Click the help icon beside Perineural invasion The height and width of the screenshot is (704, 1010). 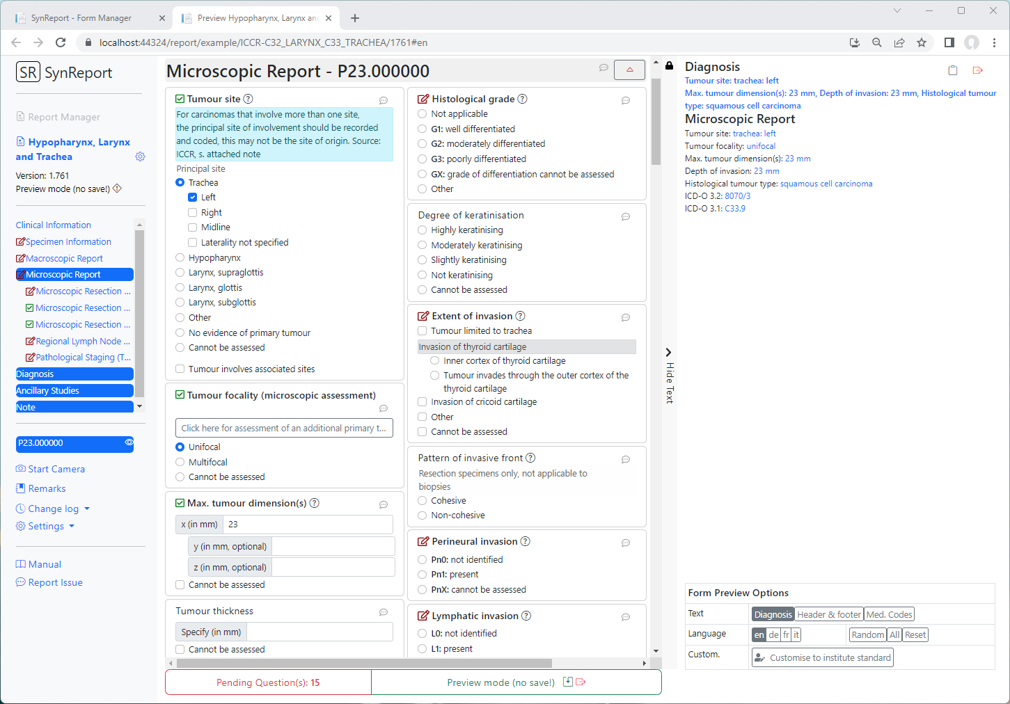526,541
